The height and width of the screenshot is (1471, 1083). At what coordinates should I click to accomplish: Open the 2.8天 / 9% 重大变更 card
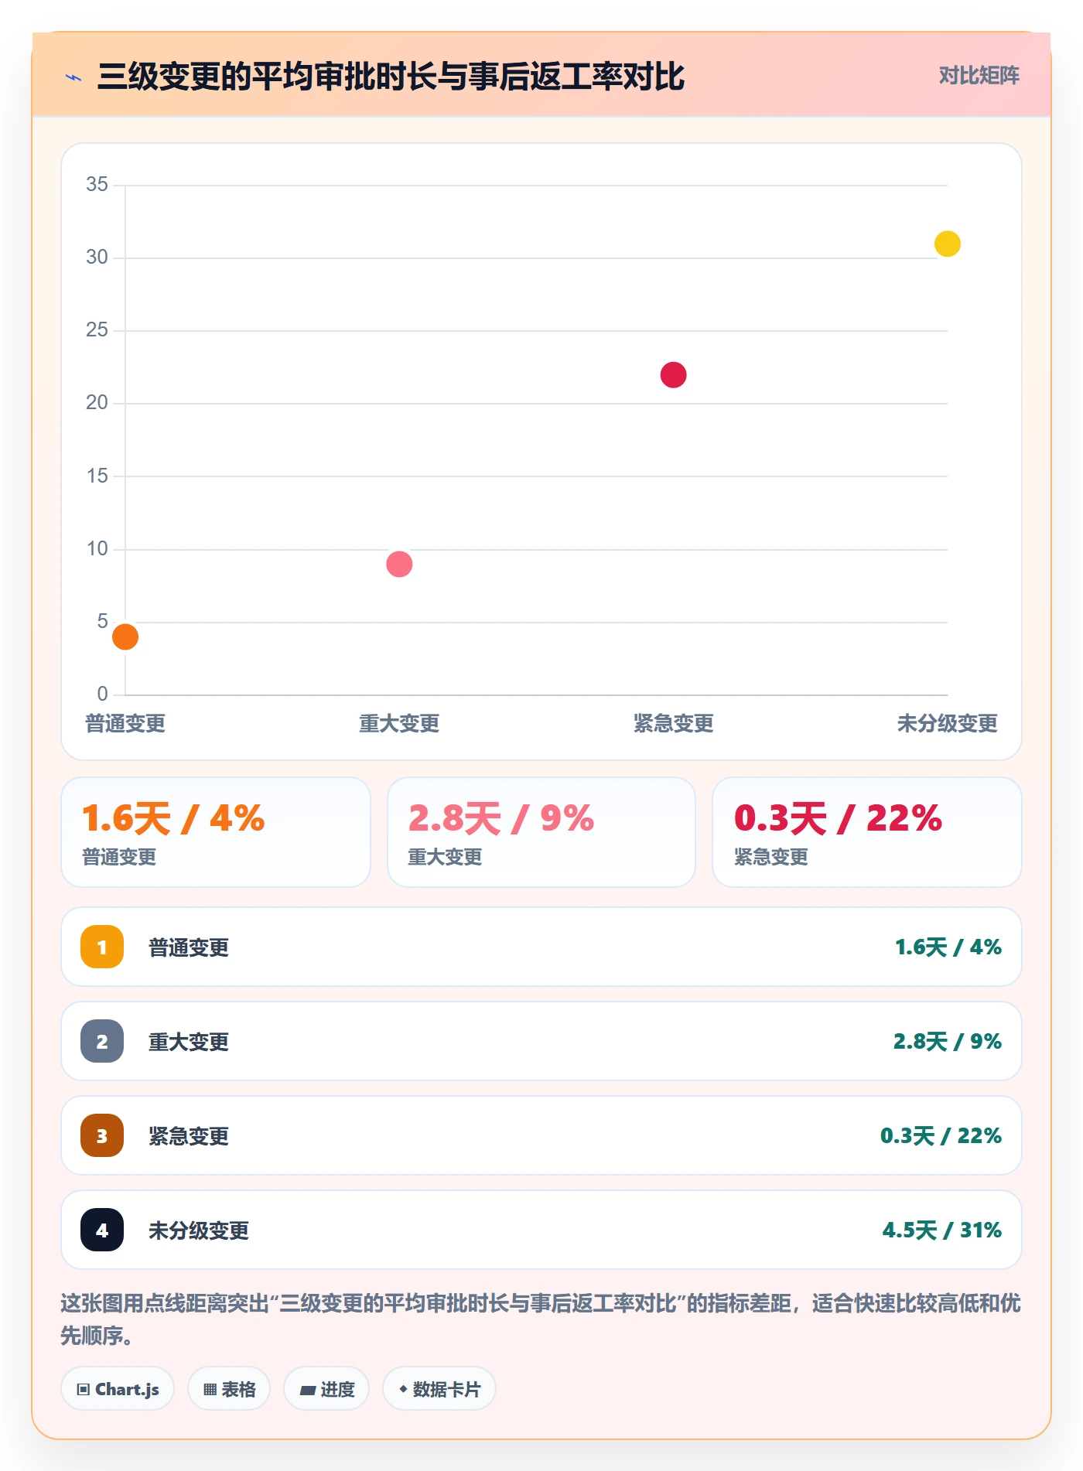pyautogui.click(x=541, y=832)
